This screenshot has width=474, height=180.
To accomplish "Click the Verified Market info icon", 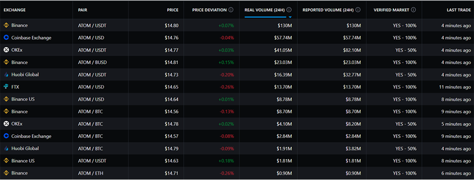I will 413,10.
